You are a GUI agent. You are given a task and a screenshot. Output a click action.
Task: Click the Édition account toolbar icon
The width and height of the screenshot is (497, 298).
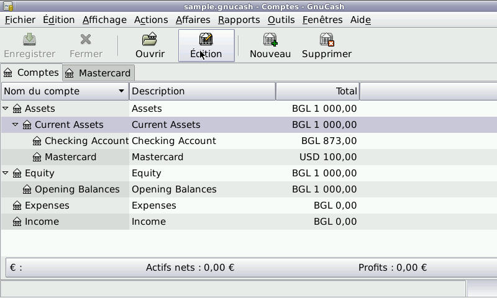point(206,40)
